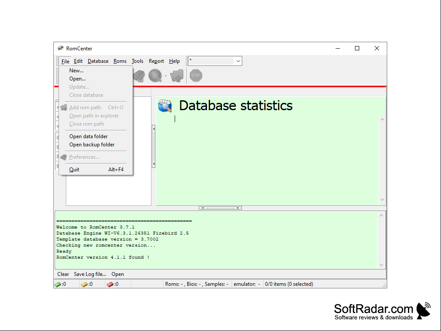
Task: Click the green chip status bar icon
Action: 58,284
